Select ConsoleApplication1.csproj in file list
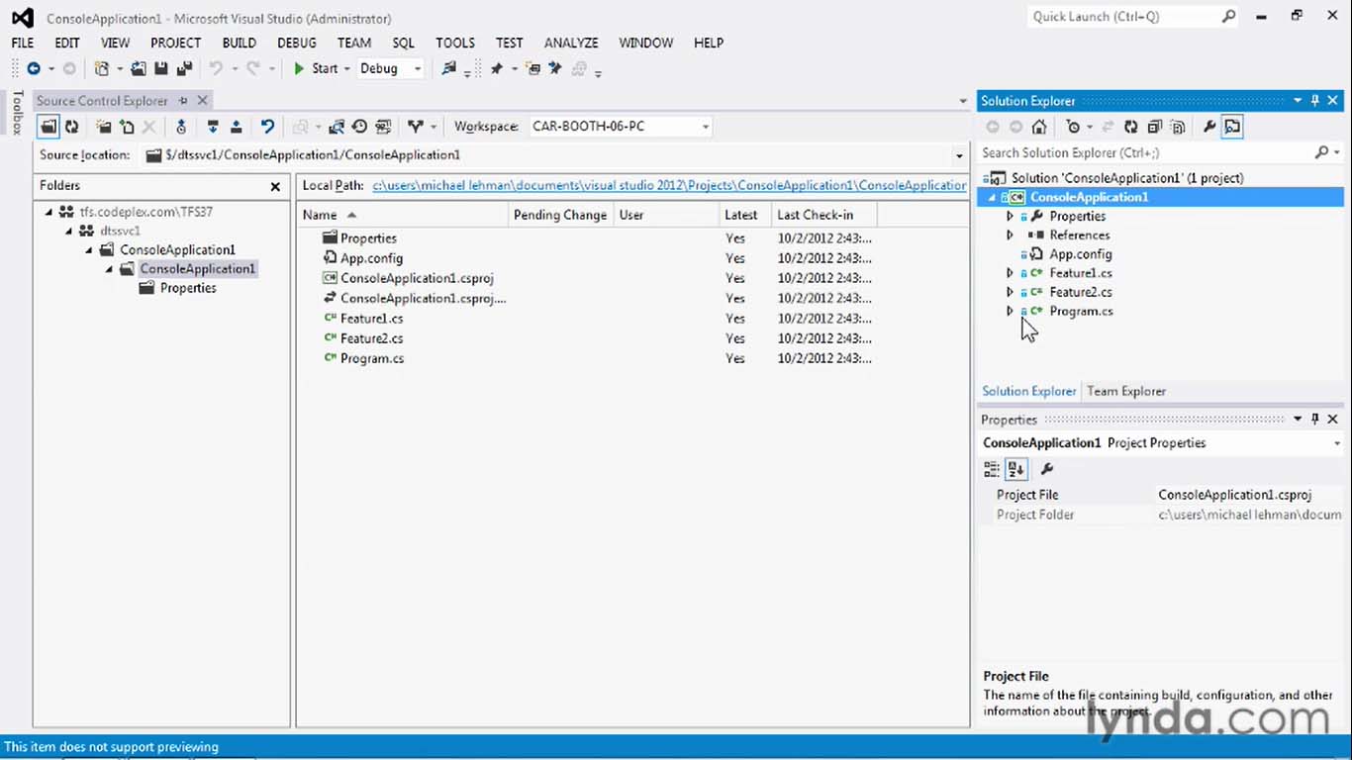This screenshot has height=760, width=1352. coord(417,278)
